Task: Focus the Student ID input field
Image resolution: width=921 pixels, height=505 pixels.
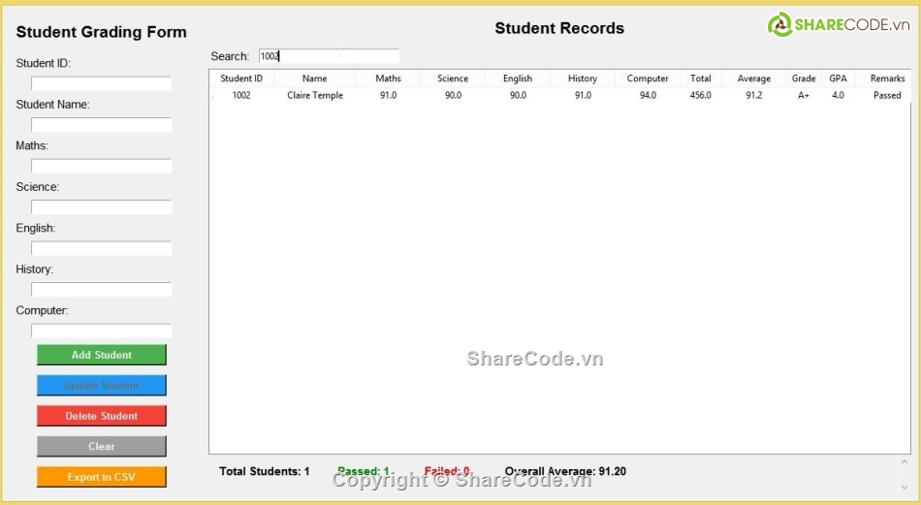Action: coord(102,83)
